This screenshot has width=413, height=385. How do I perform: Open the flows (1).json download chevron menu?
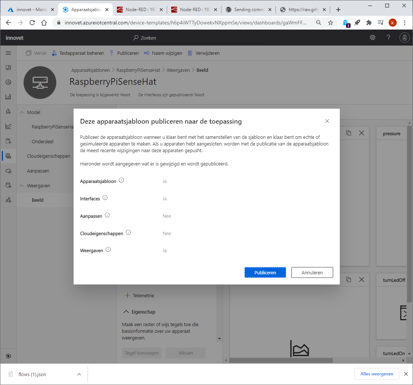[x=79, y=374]
